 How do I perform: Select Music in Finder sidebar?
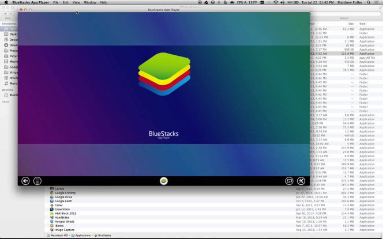coord(11,84)
